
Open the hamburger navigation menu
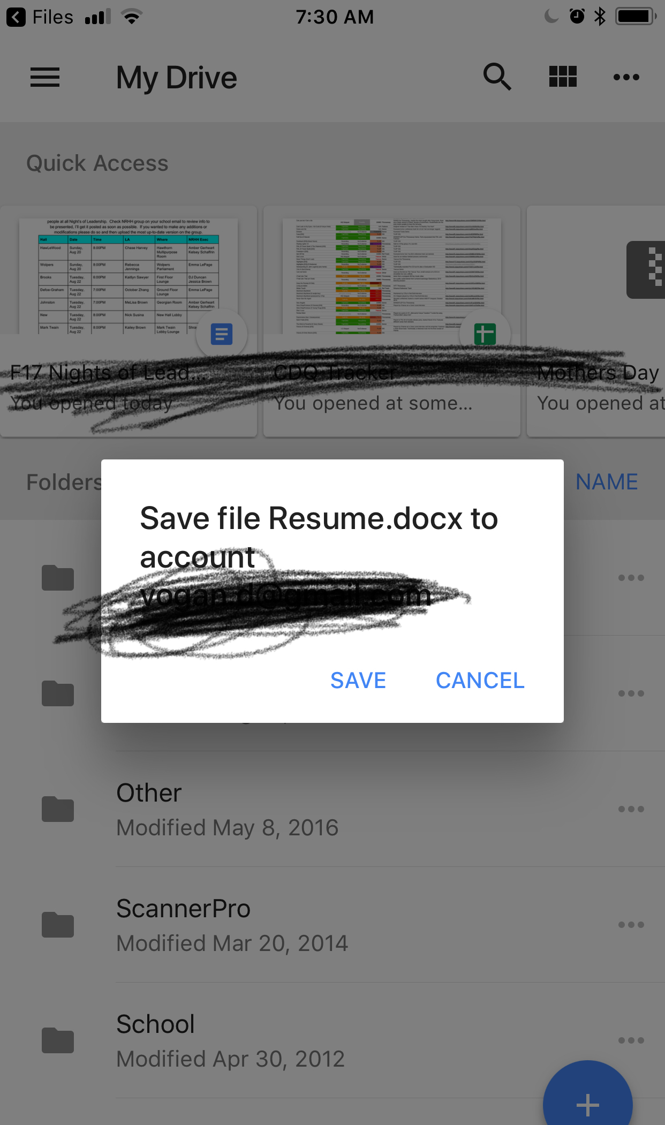(x=45, y=77)
